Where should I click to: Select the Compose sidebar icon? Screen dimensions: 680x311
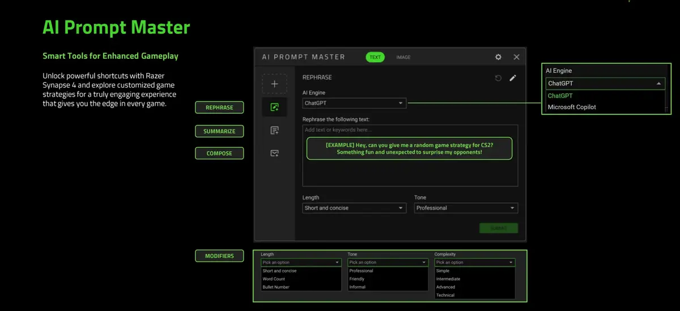tap(274, 153)
